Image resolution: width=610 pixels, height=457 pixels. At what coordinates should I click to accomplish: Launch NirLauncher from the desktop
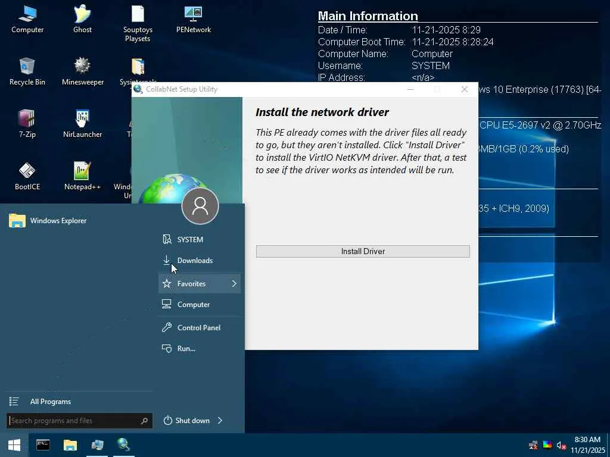(x=82, y=124)
